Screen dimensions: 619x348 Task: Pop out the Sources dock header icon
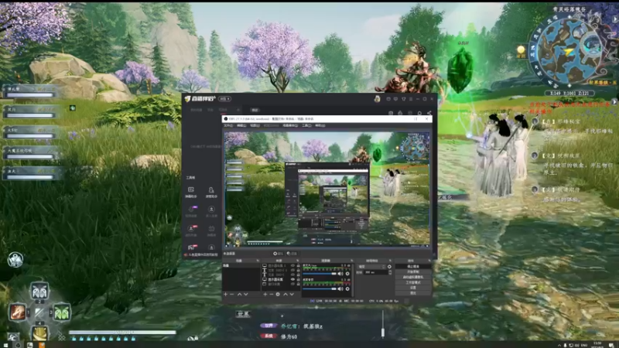click(298, 261)
